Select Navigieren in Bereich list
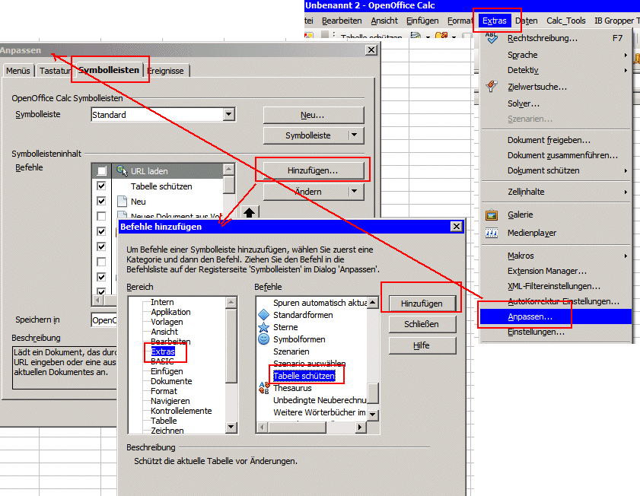The image size is (640, 496). [170, 401]
